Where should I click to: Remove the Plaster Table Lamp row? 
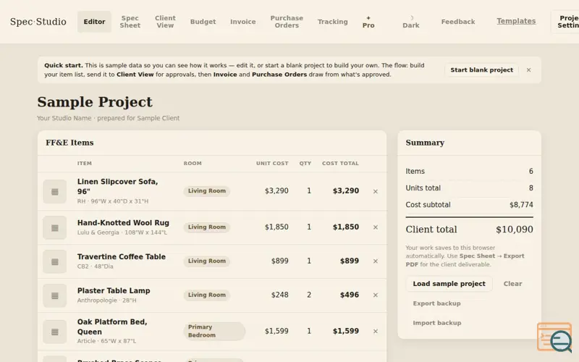376,295
